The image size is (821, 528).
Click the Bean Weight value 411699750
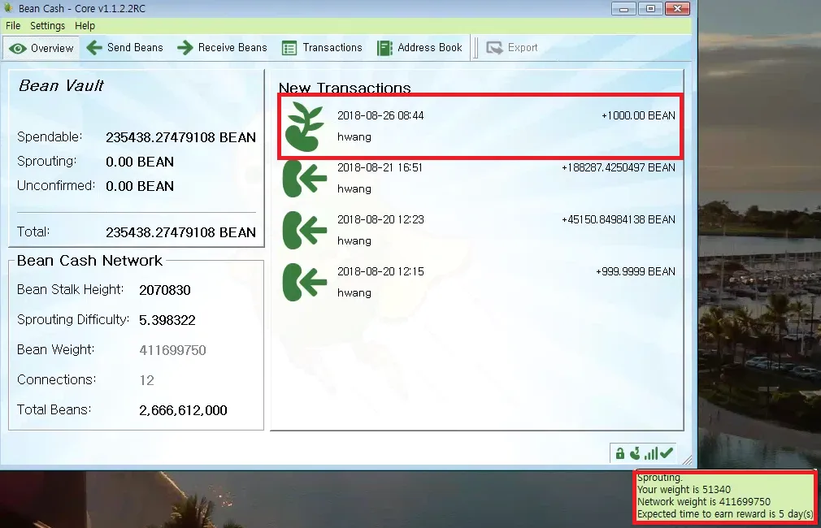(173, 350)
